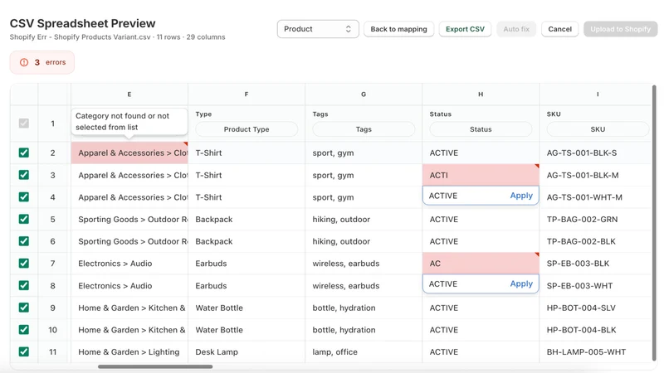
Task: Select sport, gym tags cell in row 3
Action: 364,175
